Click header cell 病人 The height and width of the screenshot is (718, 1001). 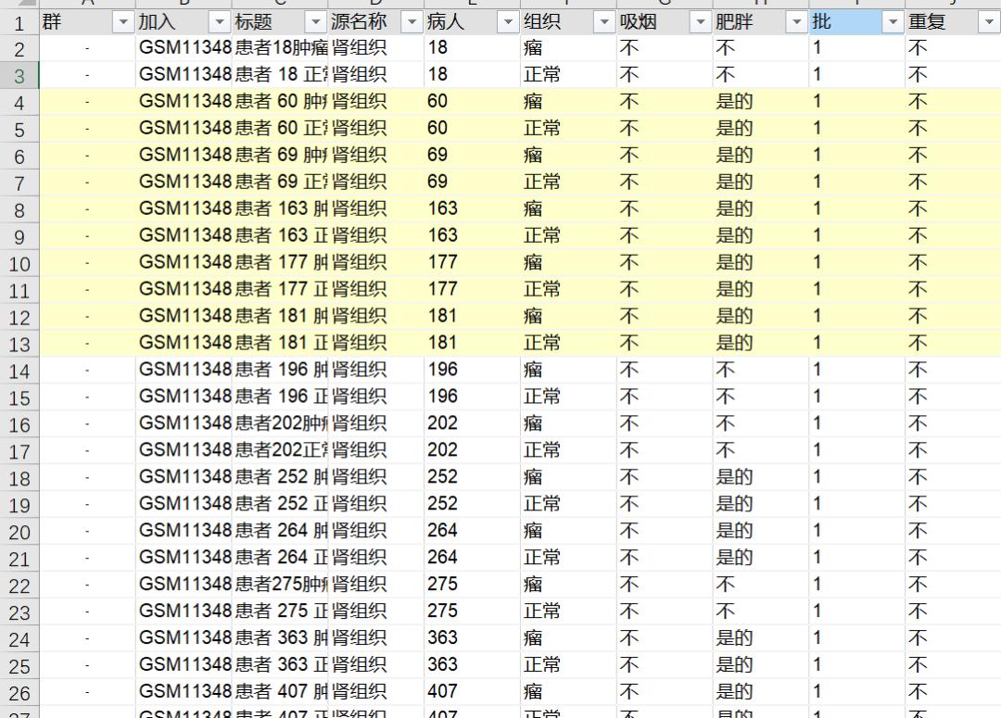tap(473, 22)
